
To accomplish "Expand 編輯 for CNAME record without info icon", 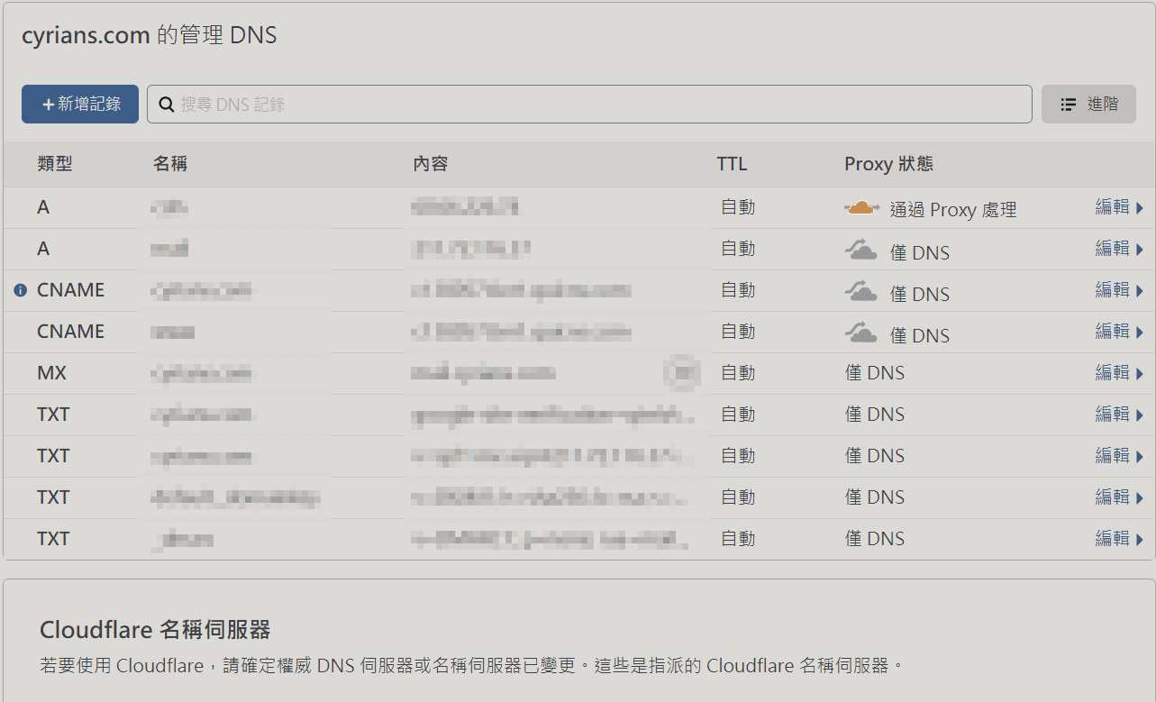I will (1119, 332).
